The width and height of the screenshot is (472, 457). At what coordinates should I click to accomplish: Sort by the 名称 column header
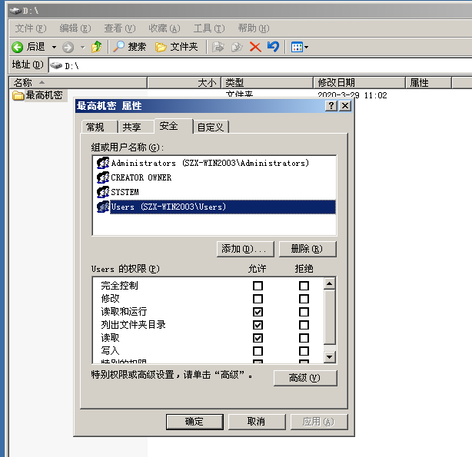[x=78, y=82]
